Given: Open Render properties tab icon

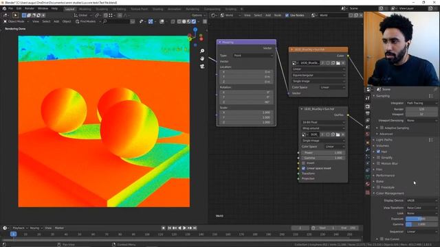Looking at the screenshot, I should click(368, 107).
